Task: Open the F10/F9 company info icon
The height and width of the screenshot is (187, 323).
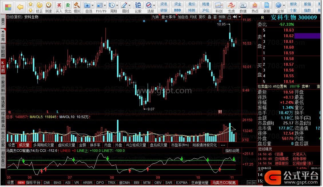Action: [x=100, y=5]
